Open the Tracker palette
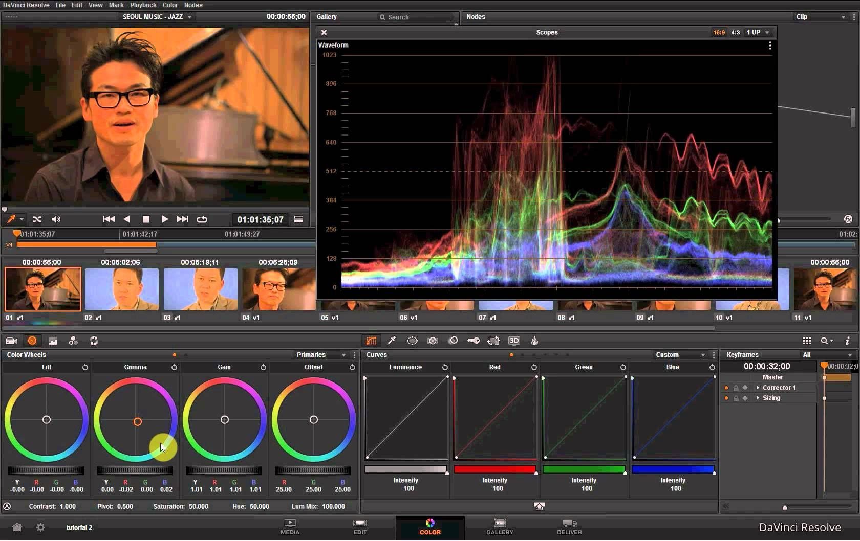Viewport: 860px width, 541px height. (433, 341)
